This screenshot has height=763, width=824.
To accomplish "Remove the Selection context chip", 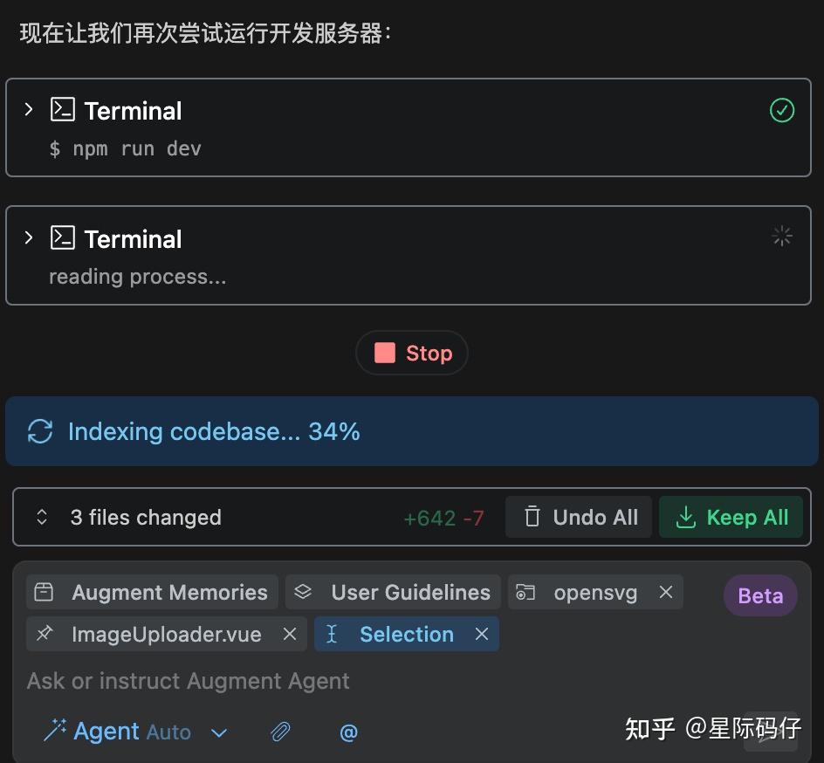I will (x=481, y=635).
